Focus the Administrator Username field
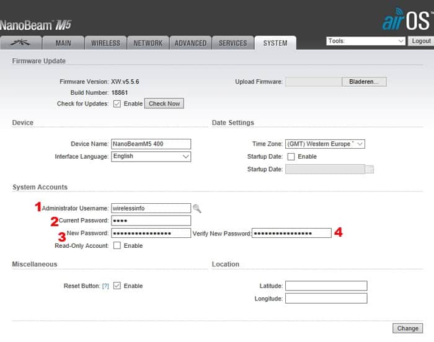Viewport: 434px width, 342px height. pos(151,208)
